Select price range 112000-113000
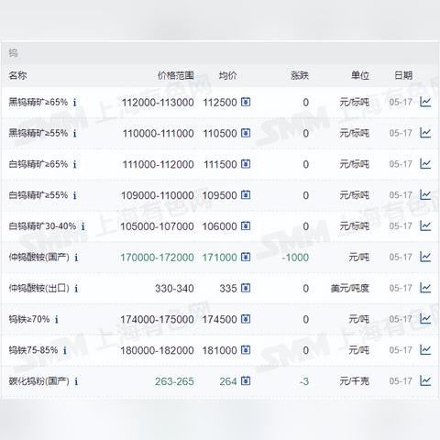Image resolution: width=440 pixels, height=440 pixels. click(x=158, y=103)
